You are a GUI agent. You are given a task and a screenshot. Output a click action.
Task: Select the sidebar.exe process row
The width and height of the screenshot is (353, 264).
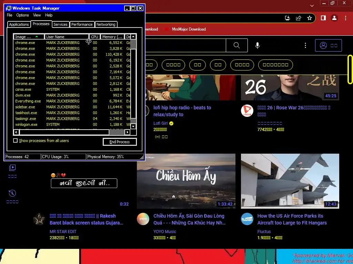[x=72, y=107]
